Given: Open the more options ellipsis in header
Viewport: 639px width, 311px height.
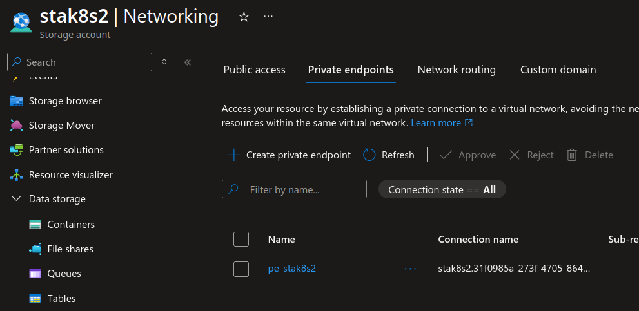Looking at the screenshot, I should point(268,16).
